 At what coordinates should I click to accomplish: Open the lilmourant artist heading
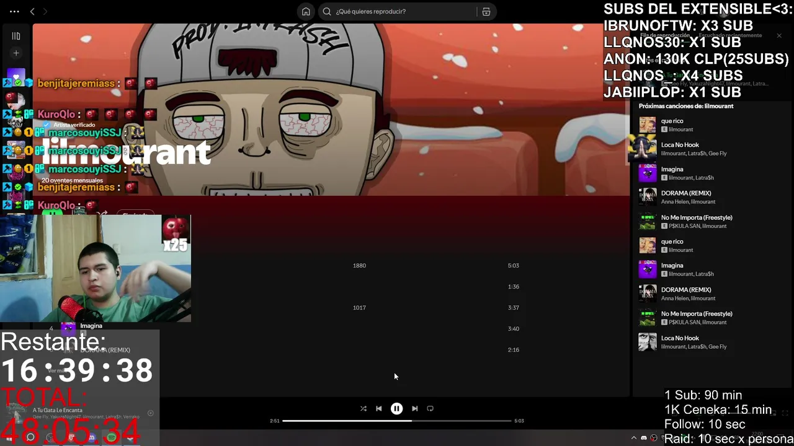127,152
